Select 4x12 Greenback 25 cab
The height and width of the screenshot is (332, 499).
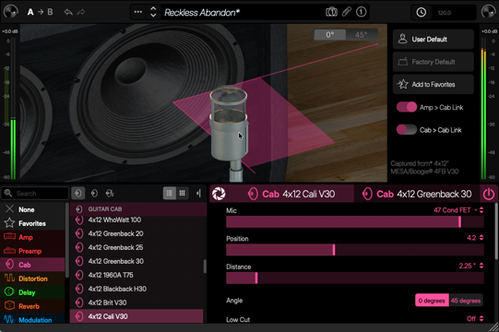(x=137, y=247)
